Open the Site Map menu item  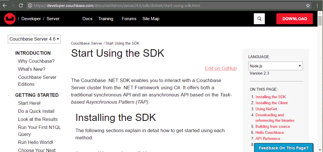[x=151, y=19]
